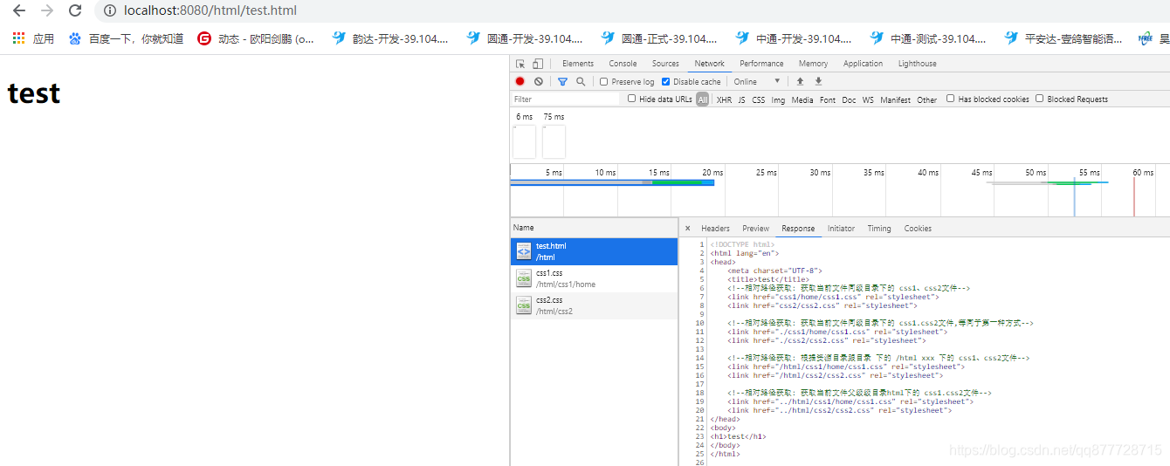Uncheck the Disable cache checkbox
The image size is (1170, 466).
(665, 81)
